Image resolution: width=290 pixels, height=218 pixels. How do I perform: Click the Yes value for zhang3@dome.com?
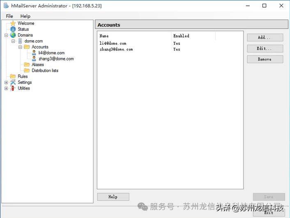pyautogui.click(x=177, y=49)
